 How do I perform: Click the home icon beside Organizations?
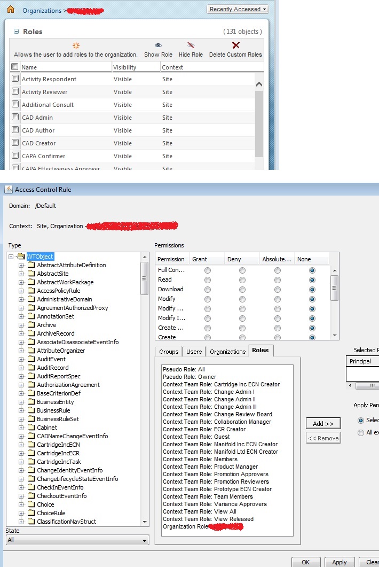tap(10, 10)
